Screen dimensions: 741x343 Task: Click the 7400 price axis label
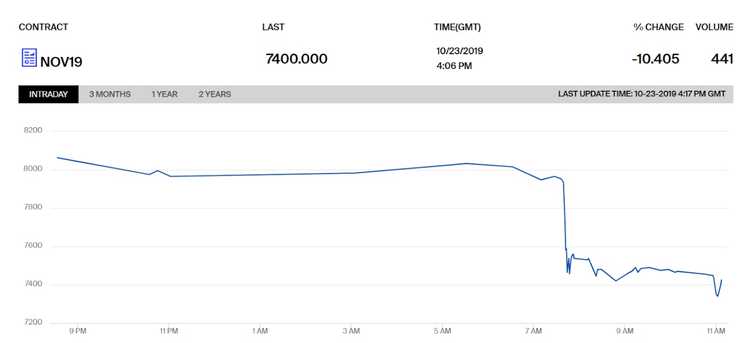point(34,284)
